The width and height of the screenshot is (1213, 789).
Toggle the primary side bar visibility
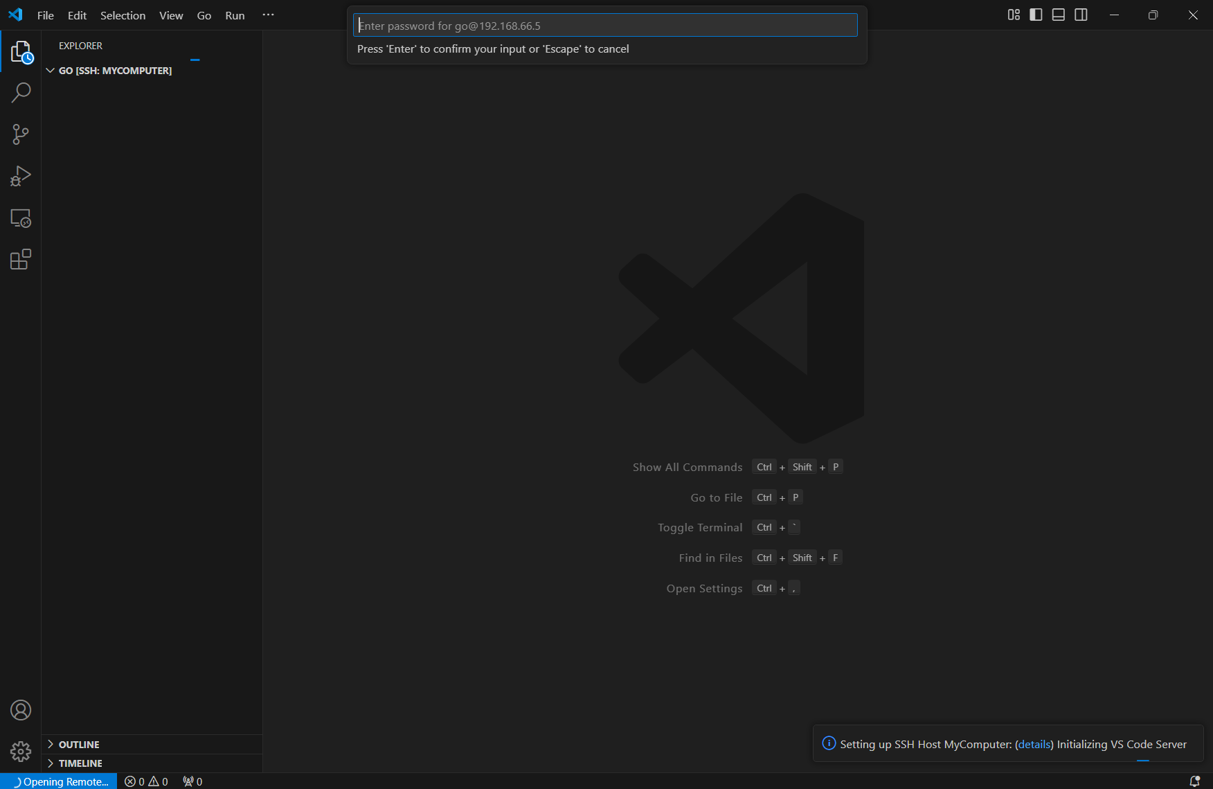coord(1036,15)
